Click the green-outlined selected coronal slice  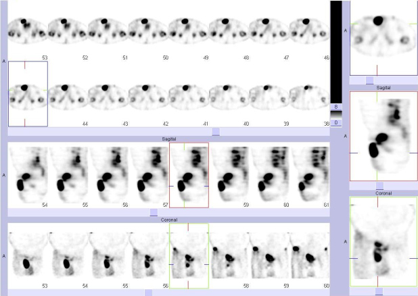[x=189, y=255]
